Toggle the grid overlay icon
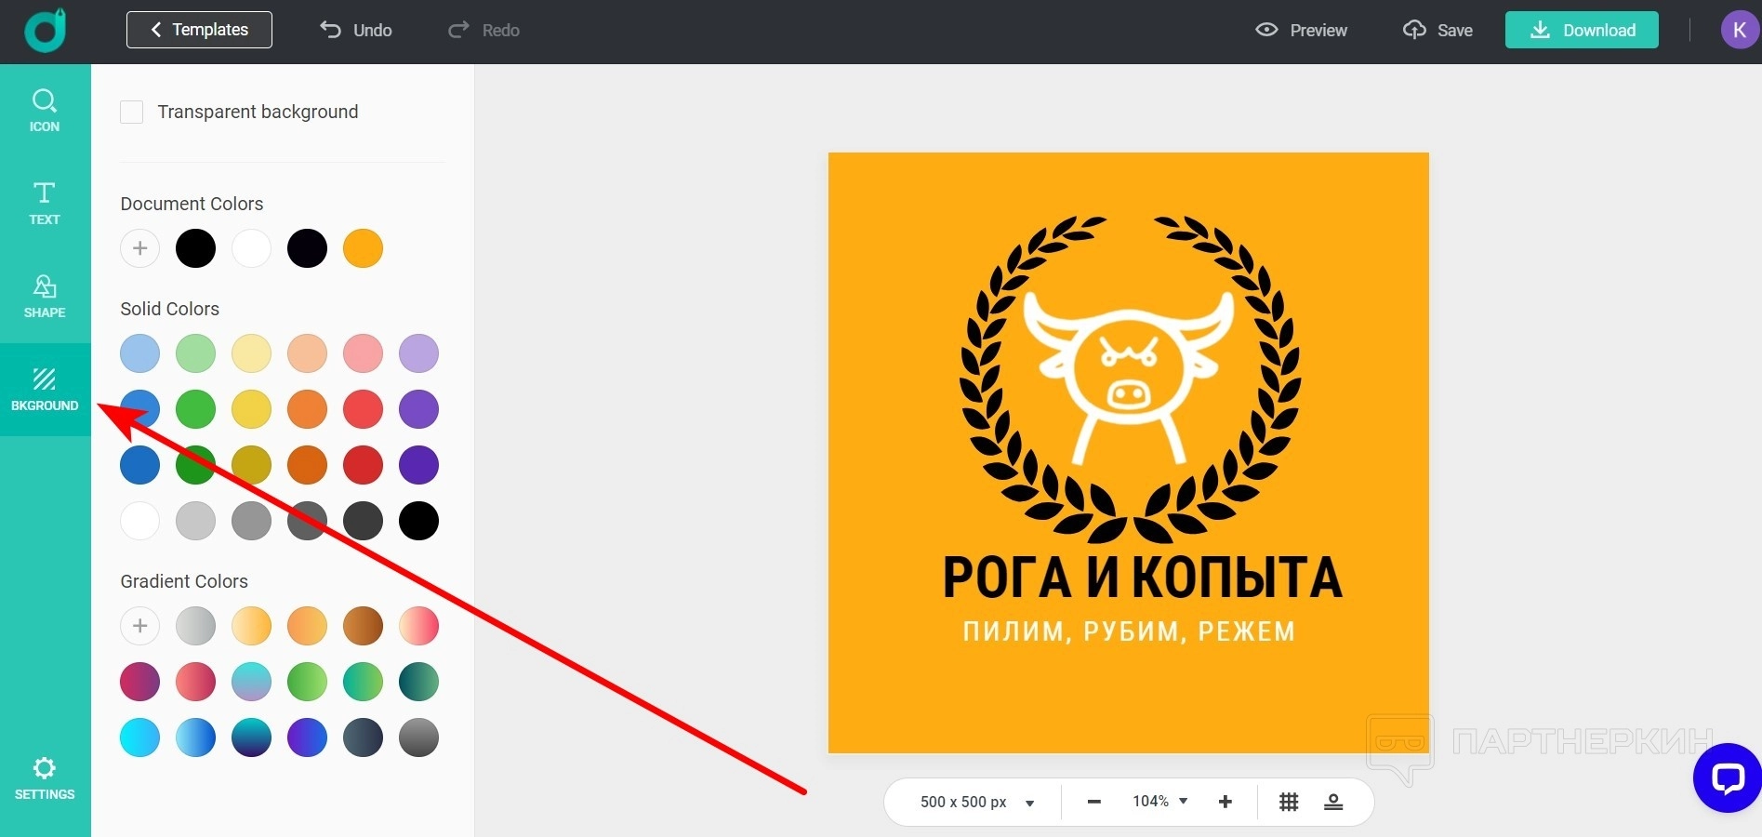The image size is (1762, 837). tap(1289, 802)
